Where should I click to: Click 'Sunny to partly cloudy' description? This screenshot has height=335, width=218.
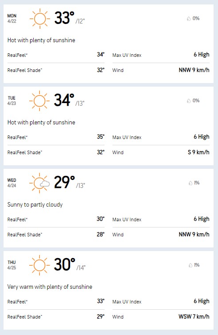click(x=35, y=205)
